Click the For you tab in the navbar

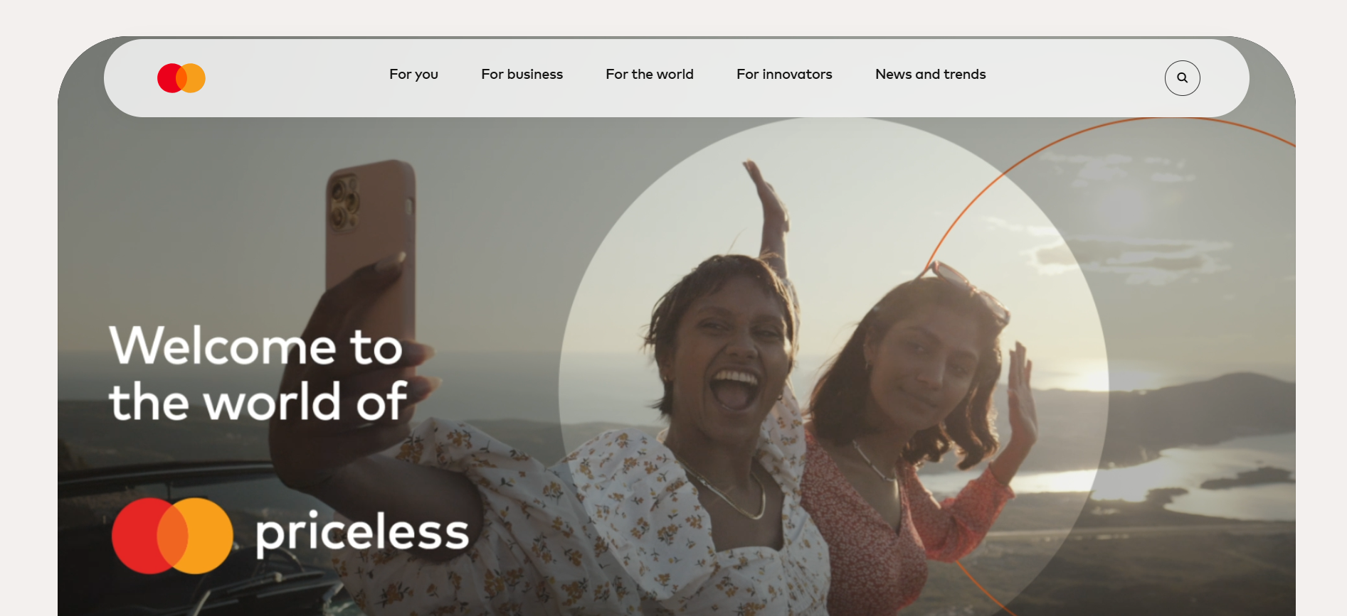coord(413,74)
